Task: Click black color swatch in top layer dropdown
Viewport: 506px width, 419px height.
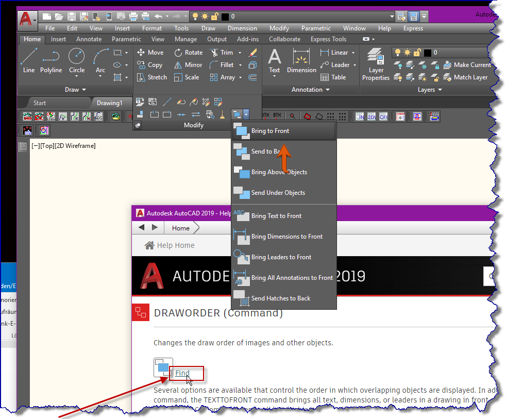Action: 225,16
